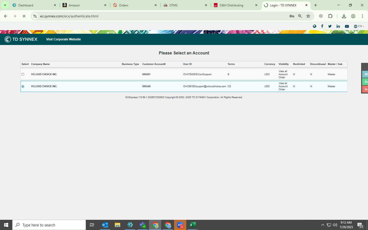Click user ID support@vcloudchoice.com
The width and height of the screenshot is (368, 230).
[204, 86]
